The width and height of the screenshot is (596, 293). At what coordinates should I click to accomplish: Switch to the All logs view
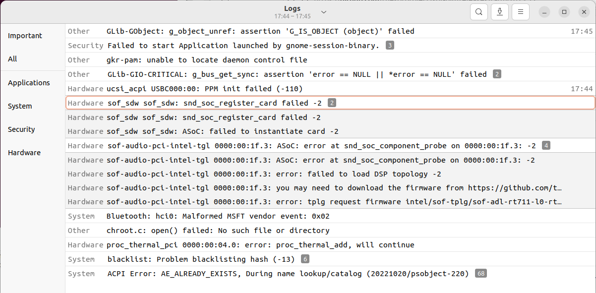[x=13, y=59]
